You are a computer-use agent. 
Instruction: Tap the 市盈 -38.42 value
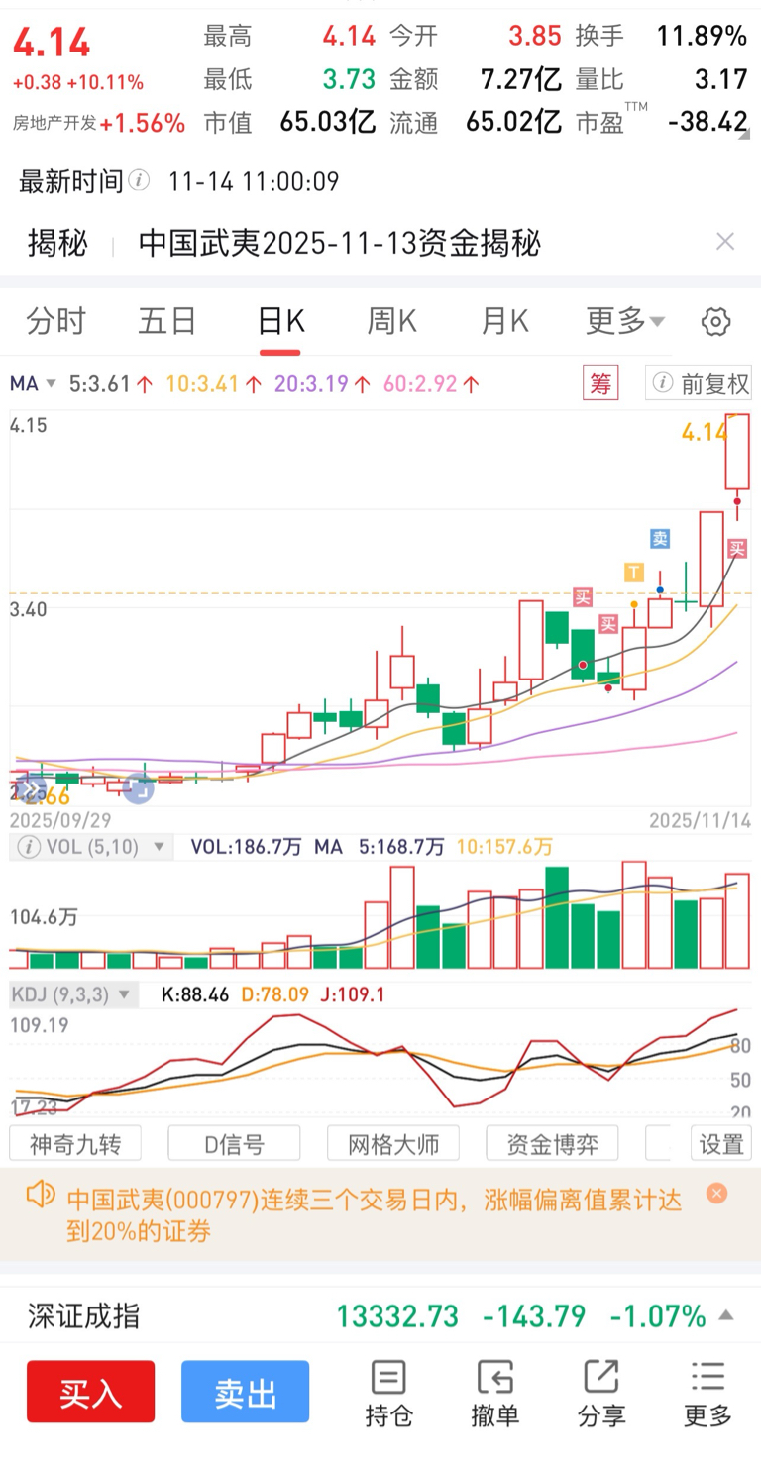tap(707, 122)
